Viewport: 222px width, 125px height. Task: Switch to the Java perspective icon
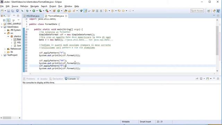click(x=218, y=11)
